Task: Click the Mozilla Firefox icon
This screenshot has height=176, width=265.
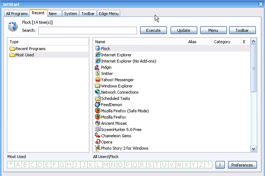Action: pos(98,117)
